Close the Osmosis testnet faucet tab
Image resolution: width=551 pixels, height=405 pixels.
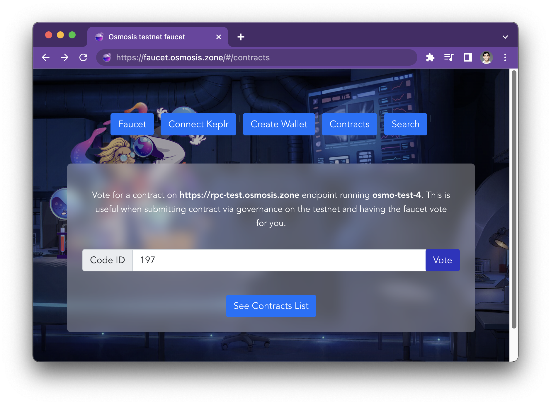(218, 37)
